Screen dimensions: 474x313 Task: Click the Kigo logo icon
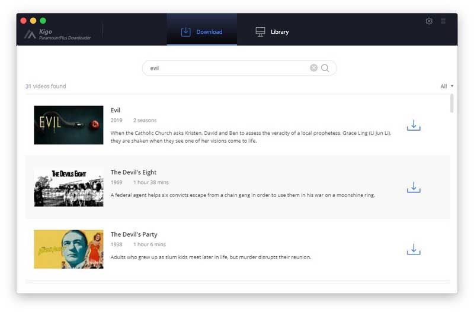30,34
